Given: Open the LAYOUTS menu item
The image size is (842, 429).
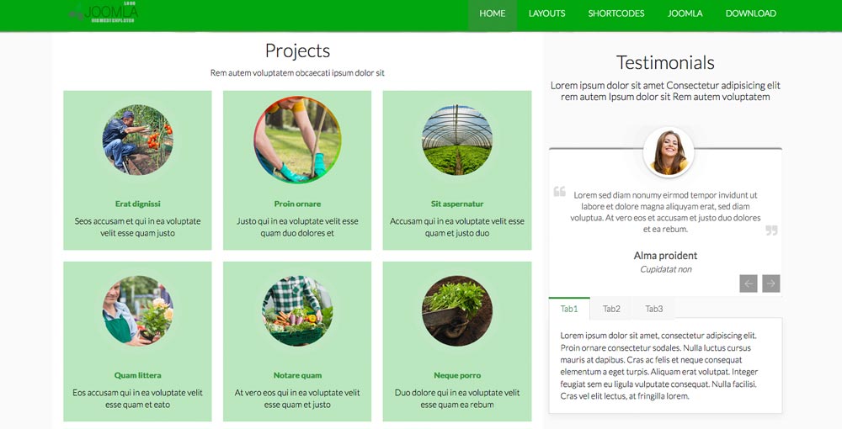Looking at the screenshot, I should coord(547,13).
